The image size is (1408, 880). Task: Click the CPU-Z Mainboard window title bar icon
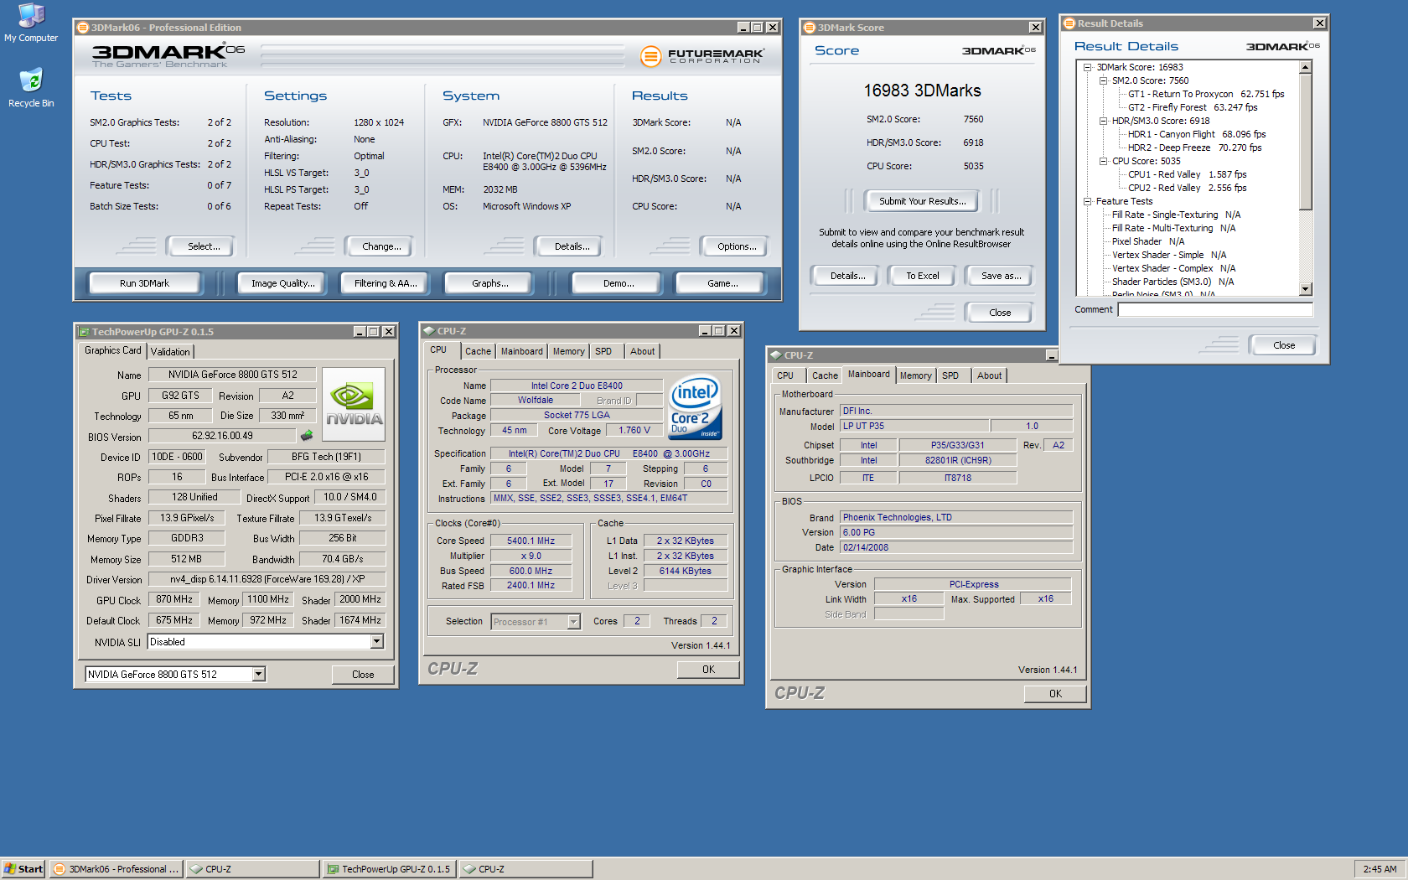pos(775,355)
